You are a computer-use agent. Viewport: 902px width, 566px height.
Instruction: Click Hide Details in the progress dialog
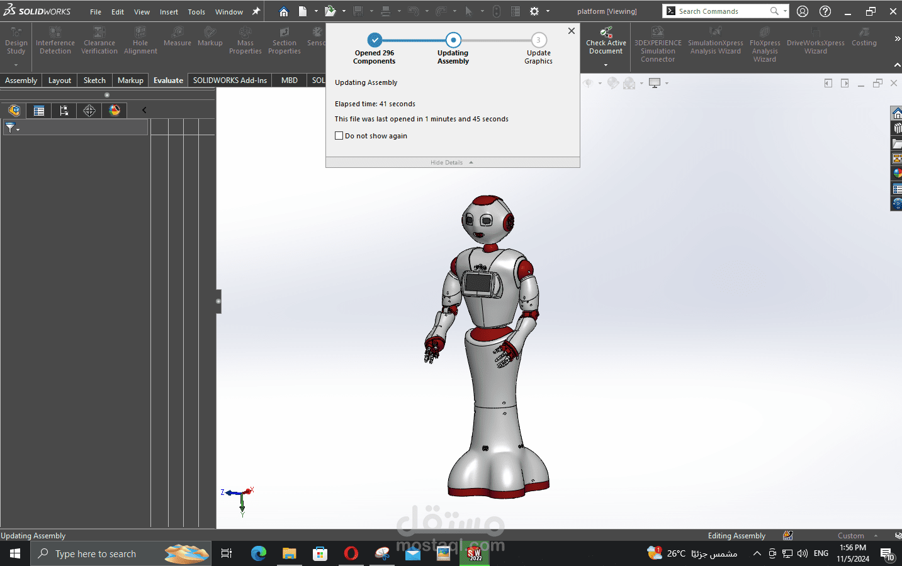click(x=452, y=162)
